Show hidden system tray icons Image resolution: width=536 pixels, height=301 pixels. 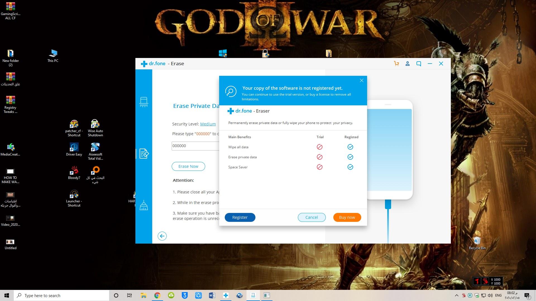click(x=457, y=295)
